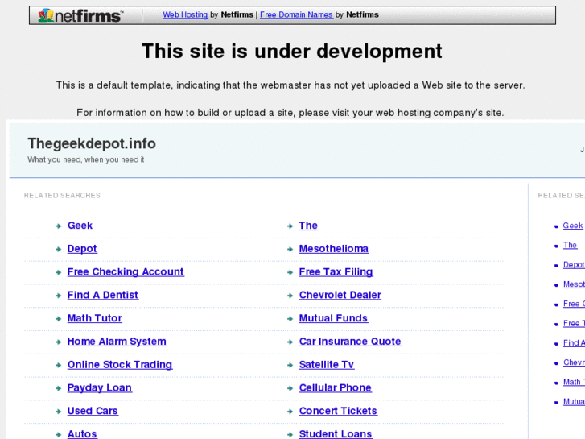Open the Geek link in main list
Viewport: 585px width, 439px height.
(80, 226)
